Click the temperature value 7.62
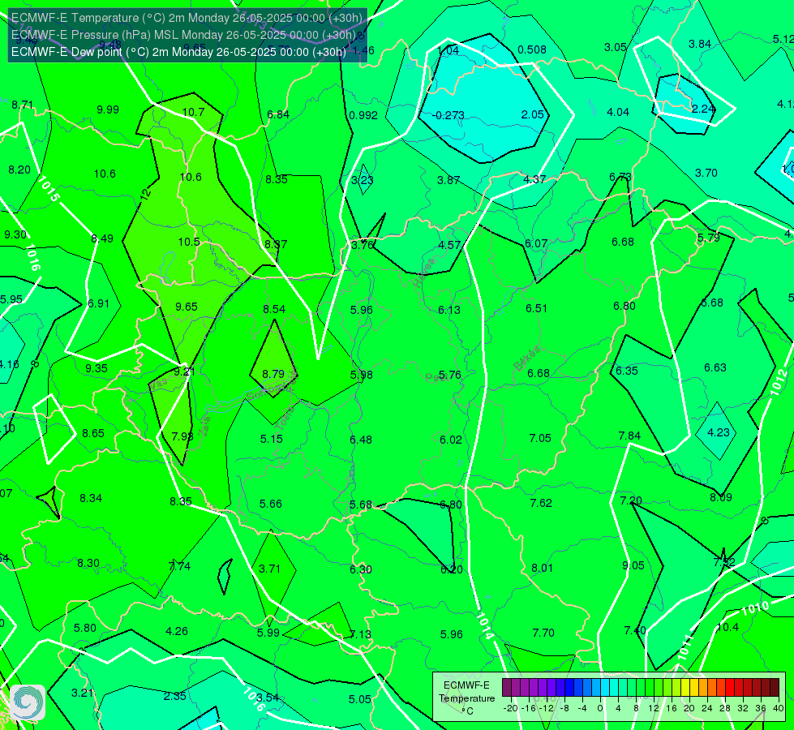Screen dimensions: 794x730 pos(541,503)
